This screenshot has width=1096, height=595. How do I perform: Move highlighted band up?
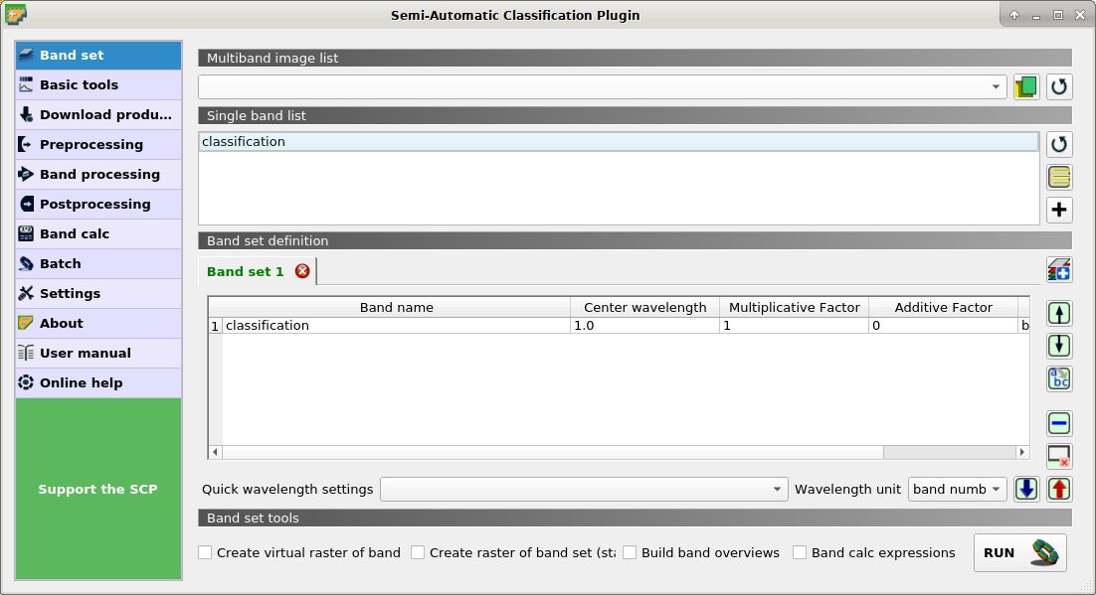(1059, 314)
